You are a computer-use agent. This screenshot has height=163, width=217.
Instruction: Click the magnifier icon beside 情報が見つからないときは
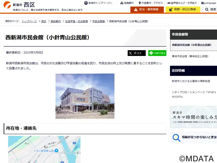click(176, 138)
